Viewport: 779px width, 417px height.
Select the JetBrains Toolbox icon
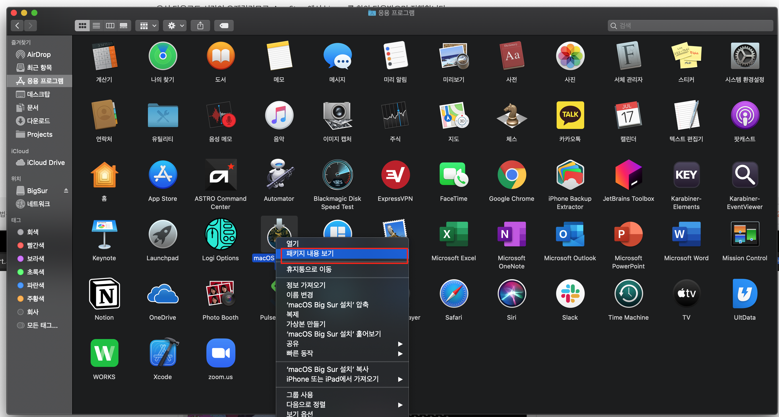pyautogui.click(x=628, y=175)
